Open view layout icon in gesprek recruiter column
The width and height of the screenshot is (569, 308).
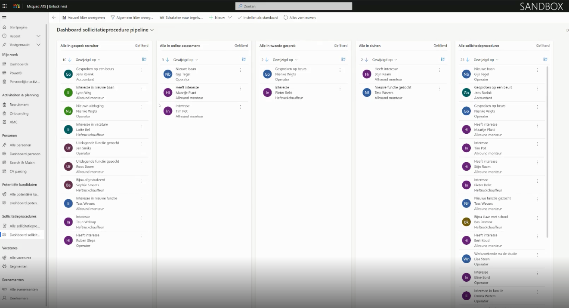144,59
